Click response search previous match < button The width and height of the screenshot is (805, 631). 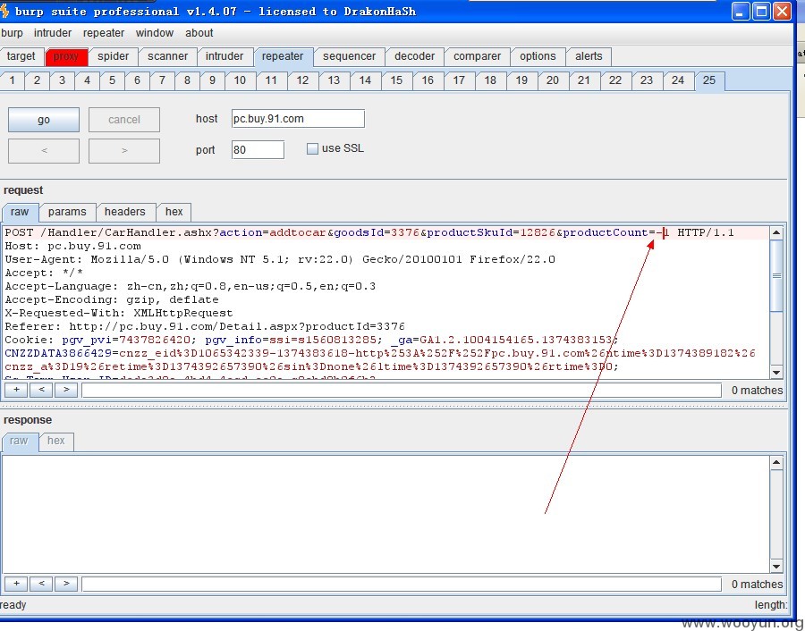point(41,584)
